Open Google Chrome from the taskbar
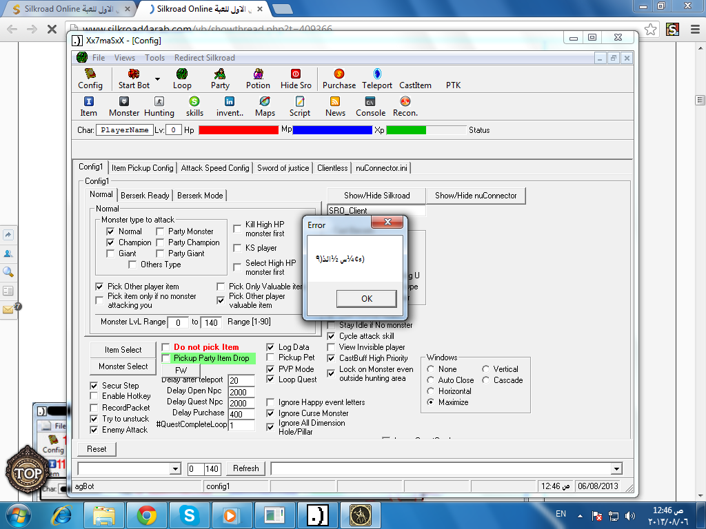The image size is (706, 529). click(147, 515)
